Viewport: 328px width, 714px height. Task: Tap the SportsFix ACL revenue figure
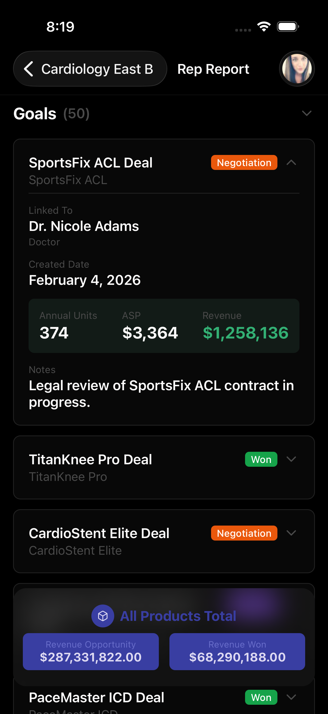pyautogui.click(x=246, y=332)
